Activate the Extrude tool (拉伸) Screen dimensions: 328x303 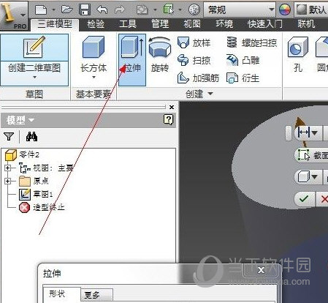[x=132, y=60]
